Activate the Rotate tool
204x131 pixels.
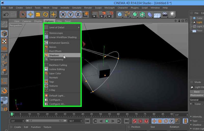pos(45,14)
